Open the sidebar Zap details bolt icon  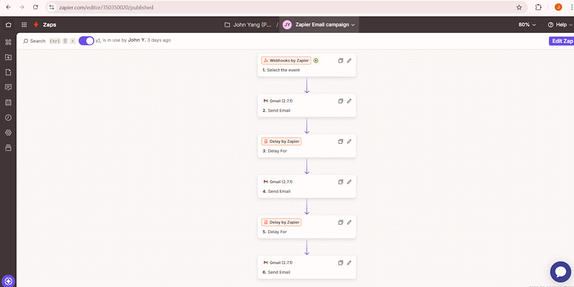pos(8,57)
